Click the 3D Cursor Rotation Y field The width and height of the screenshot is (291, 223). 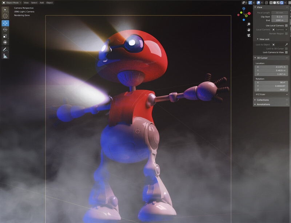271,86
